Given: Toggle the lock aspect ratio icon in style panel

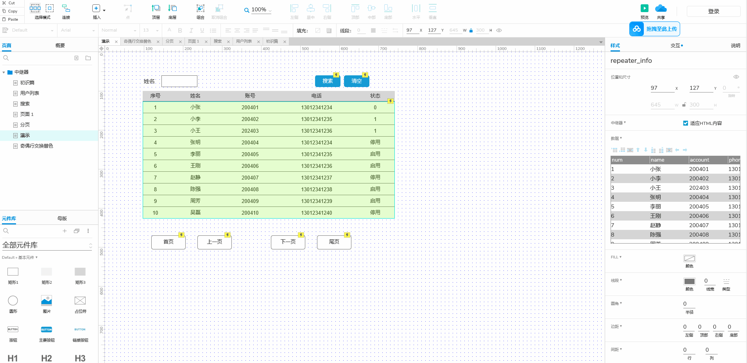Looking at the screenshot, I should pyautogui.click(x=684, y=105).
